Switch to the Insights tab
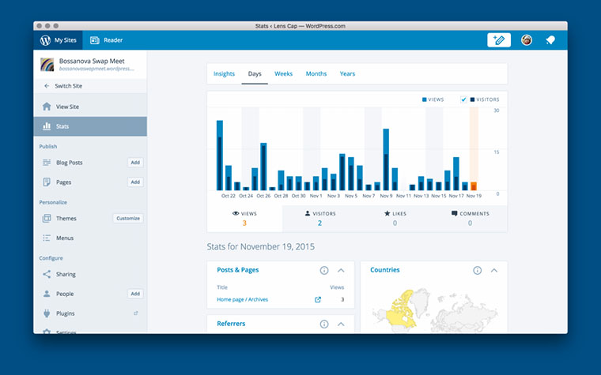The image size is (601, 375). (224, 74)
